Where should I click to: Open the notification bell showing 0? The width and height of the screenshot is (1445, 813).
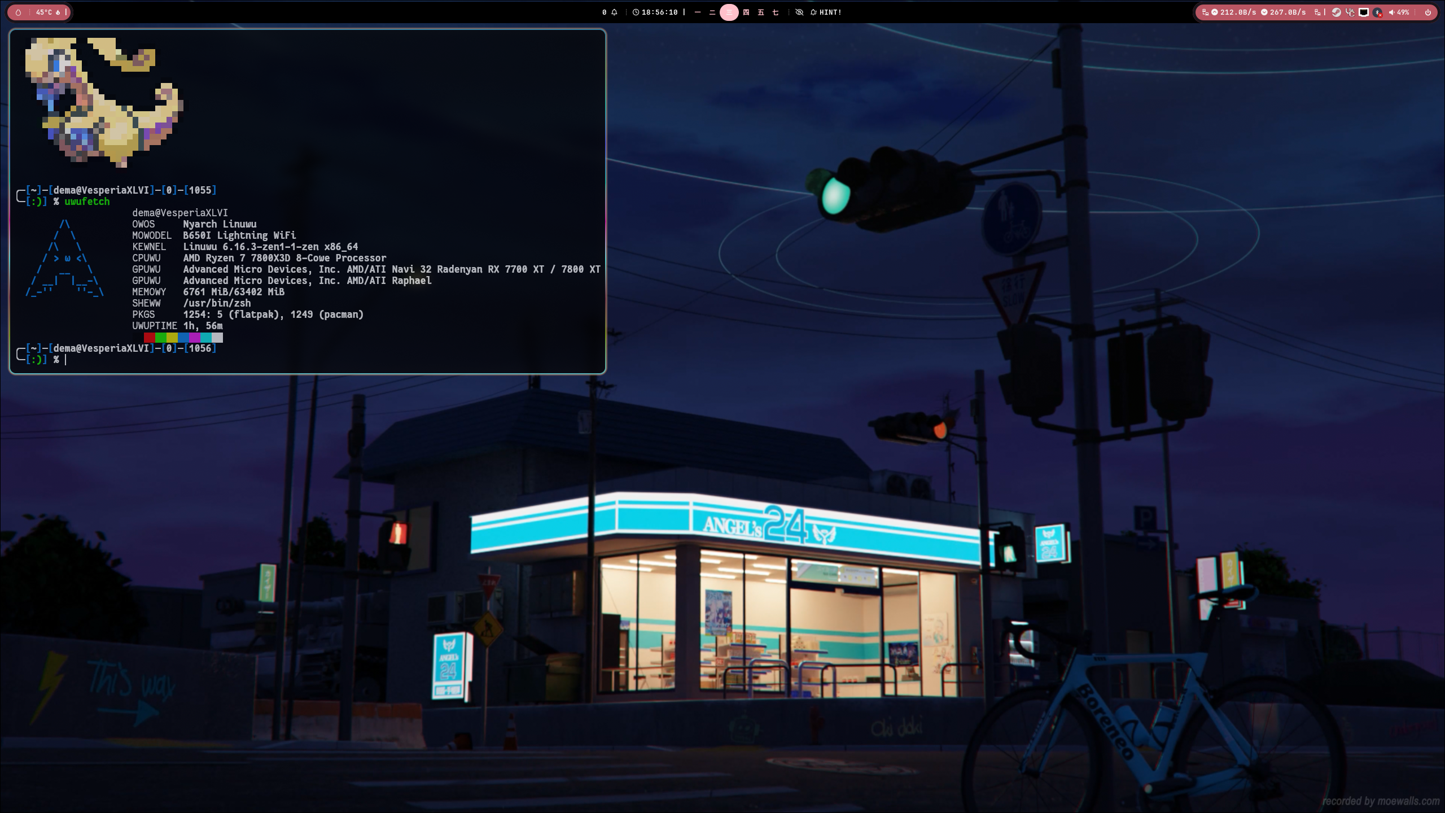click(x=610, y=12)
